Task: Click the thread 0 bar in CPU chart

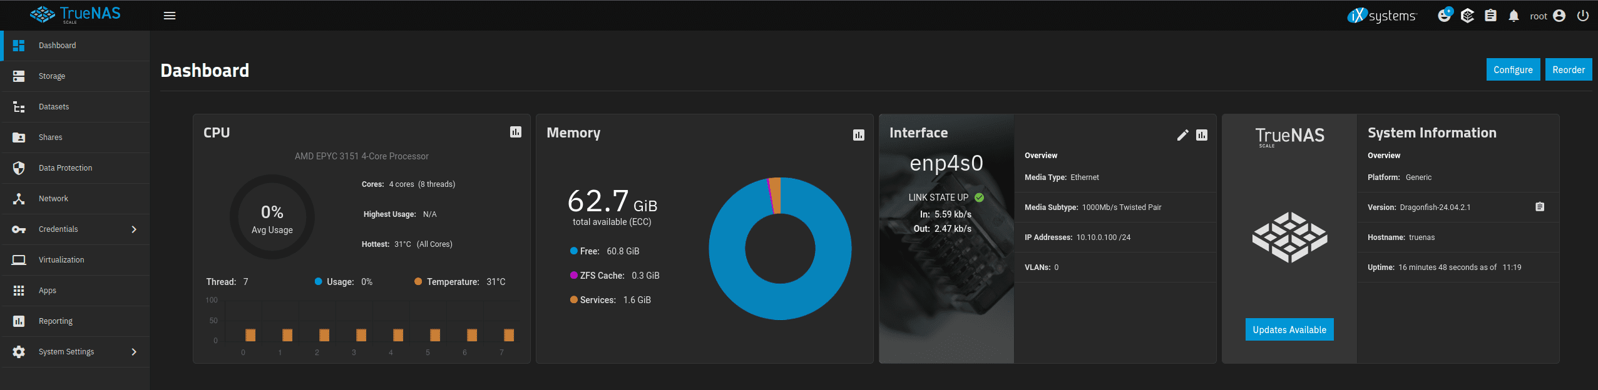Action: click(250, 335)
